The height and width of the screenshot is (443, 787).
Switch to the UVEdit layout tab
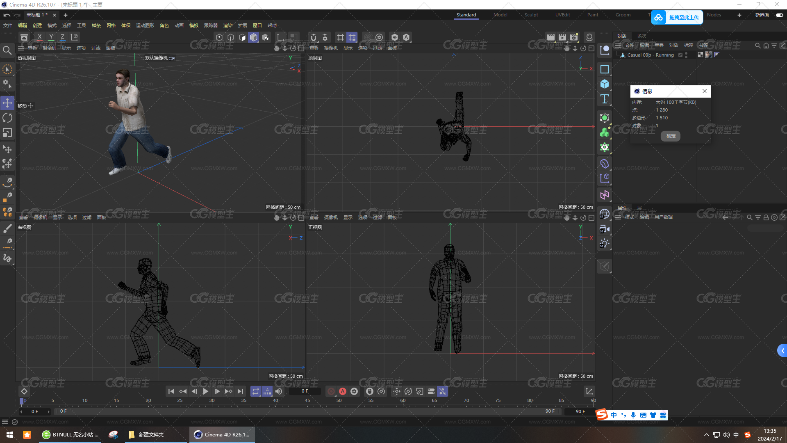click(562, 15)
